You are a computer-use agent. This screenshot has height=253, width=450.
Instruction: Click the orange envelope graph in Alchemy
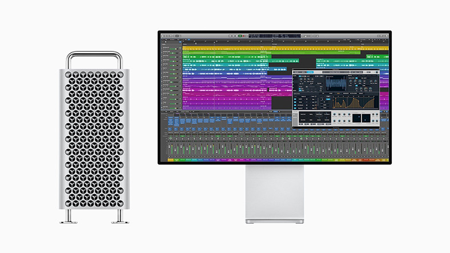(355, 102)
